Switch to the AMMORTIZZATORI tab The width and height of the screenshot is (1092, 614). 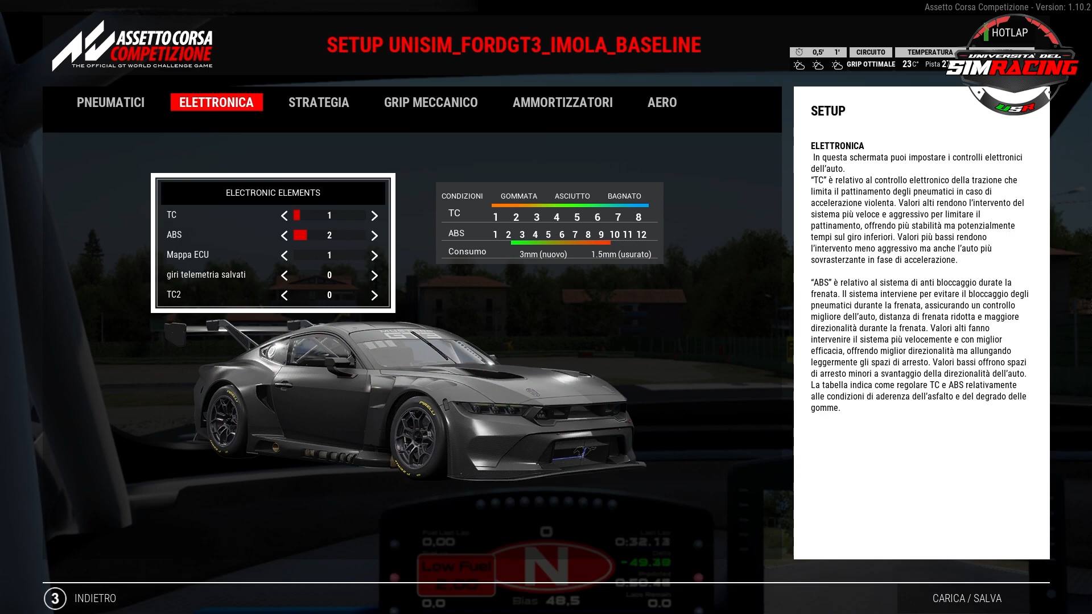563,102
